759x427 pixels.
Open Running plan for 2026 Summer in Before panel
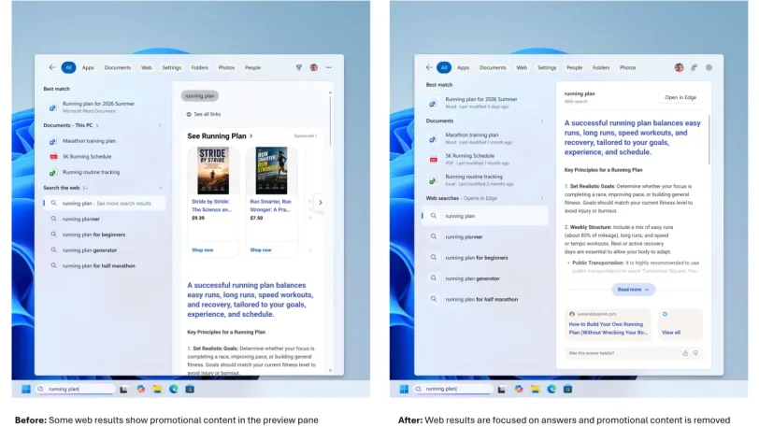[x=103, y=107]
